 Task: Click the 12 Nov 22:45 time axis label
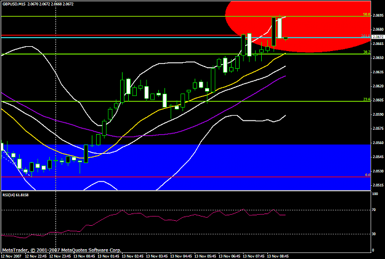pos(36,256)
